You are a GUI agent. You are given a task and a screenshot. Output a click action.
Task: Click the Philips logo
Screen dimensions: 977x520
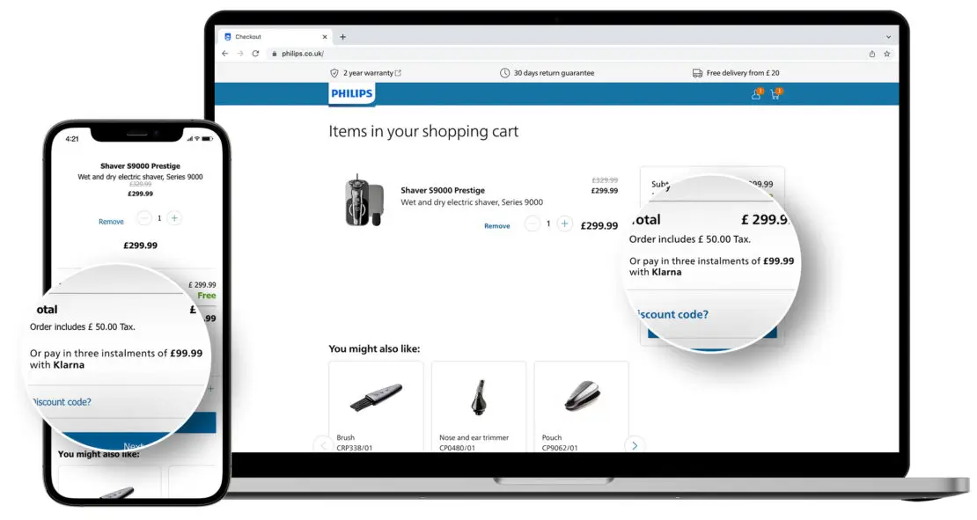(x=351, y=94)
